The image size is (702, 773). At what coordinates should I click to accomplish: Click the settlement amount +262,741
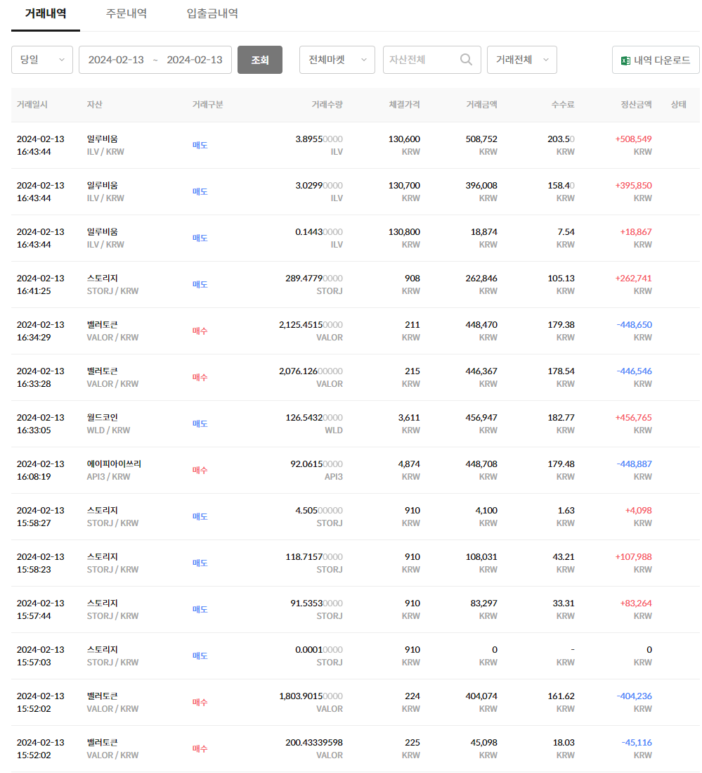634,278
